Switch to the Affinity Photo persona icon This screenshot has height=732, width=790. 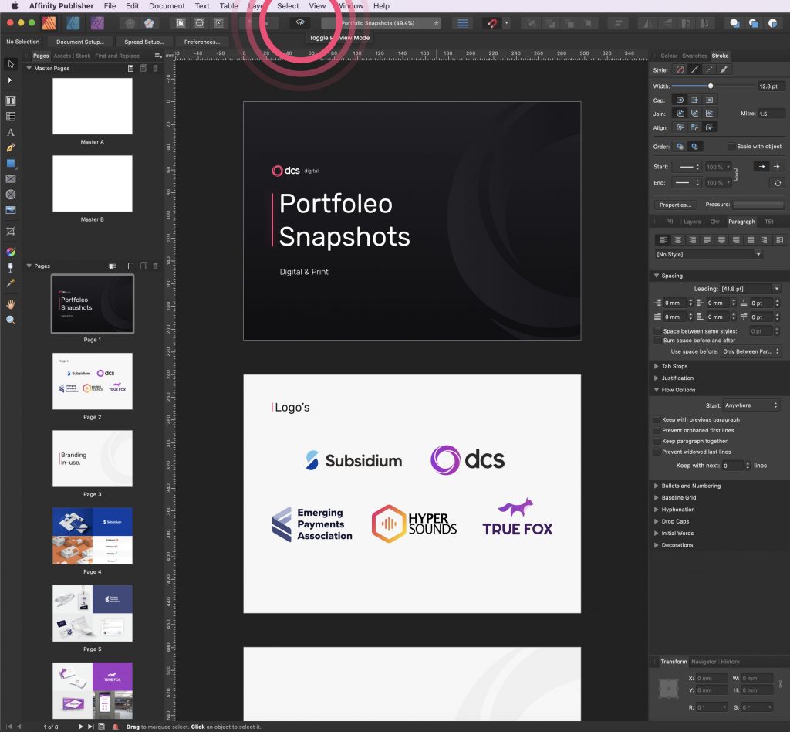point(98,23)
